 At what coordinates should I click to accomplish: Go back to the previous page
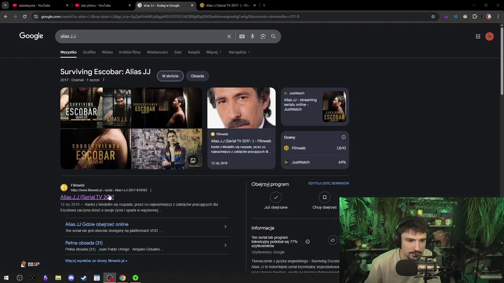click(6, 17)
